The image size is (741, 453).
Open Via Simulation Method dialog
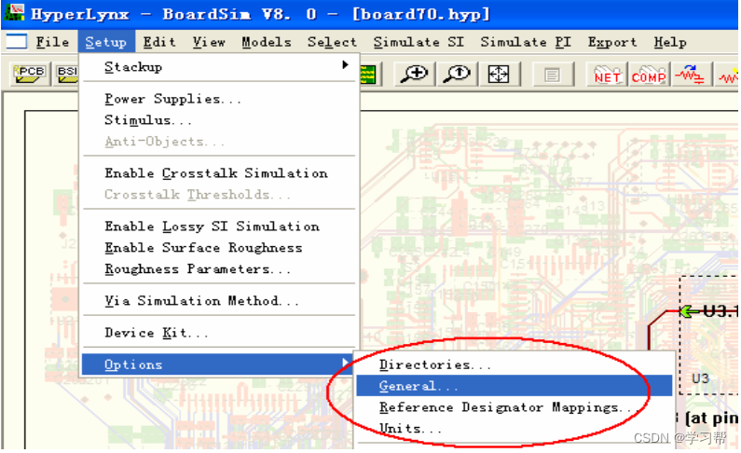click(x=218, y=300)
